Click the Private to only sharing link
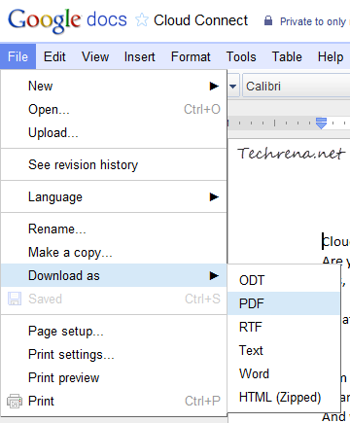 (314, 21)
